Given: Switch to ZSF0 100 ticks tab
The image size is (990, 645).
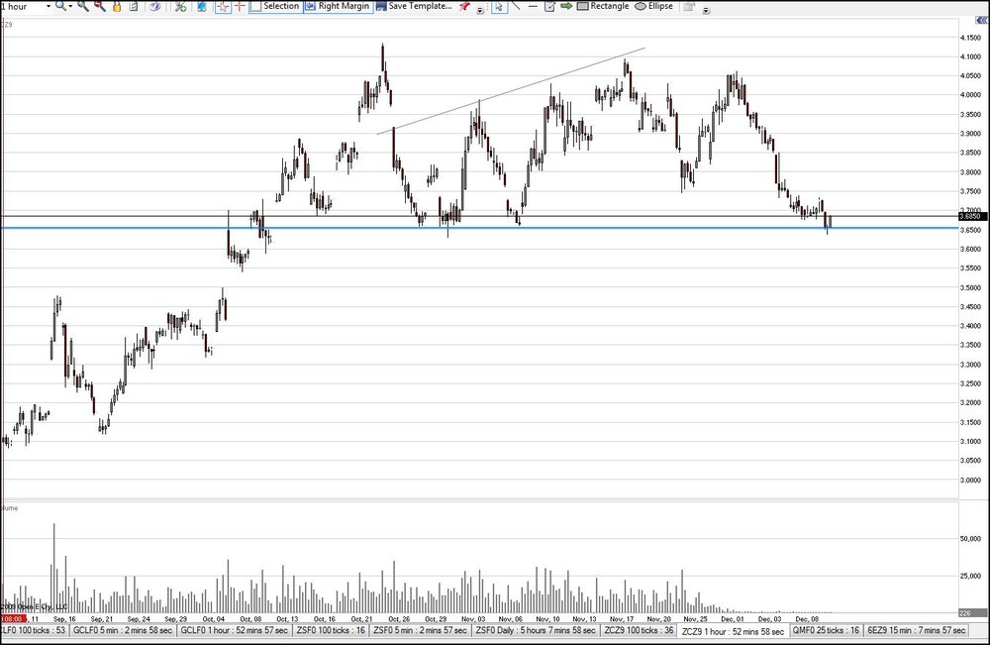Looking at the screenshot, I should 331,630.
